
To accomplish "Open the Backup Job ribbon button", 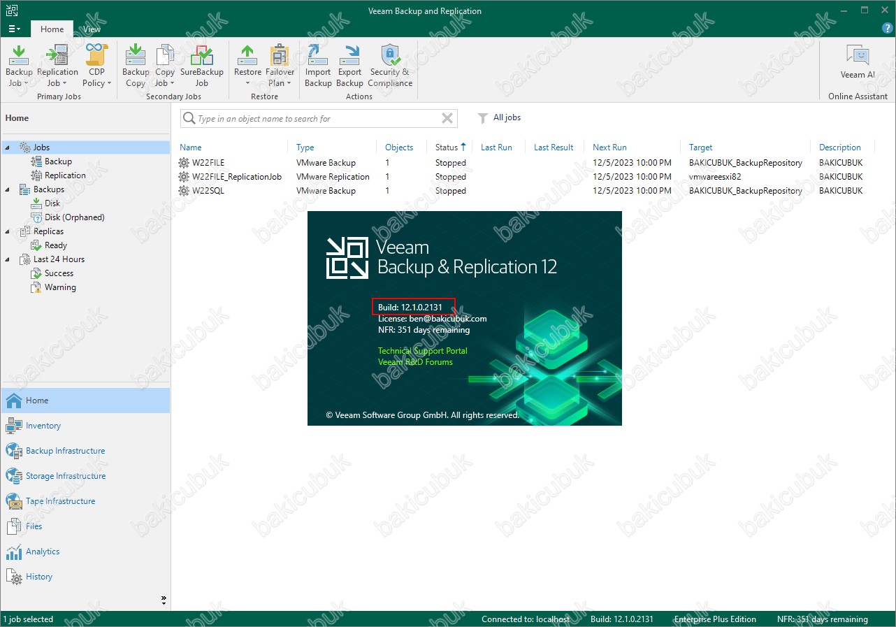I will [x=19, y=66].
